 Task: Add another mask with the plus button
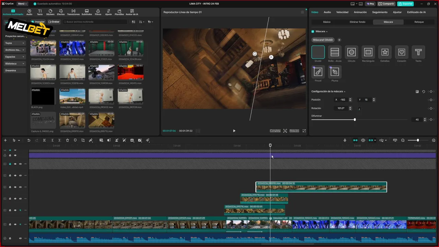(339, 40)
